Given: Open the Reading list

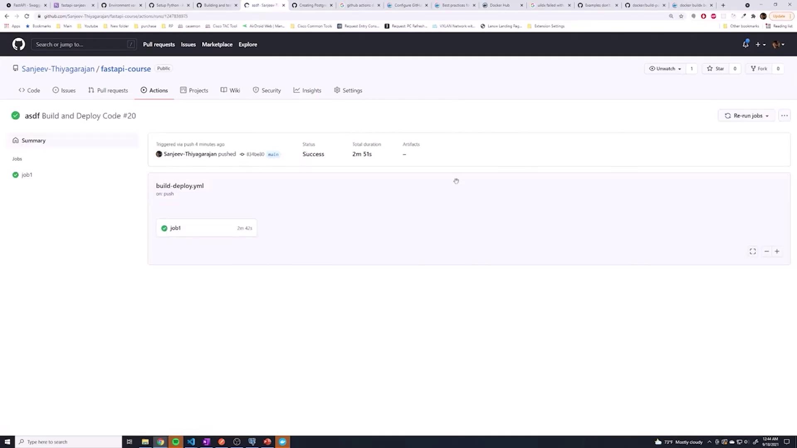Looking at the screenshot, I should (779, 26).
